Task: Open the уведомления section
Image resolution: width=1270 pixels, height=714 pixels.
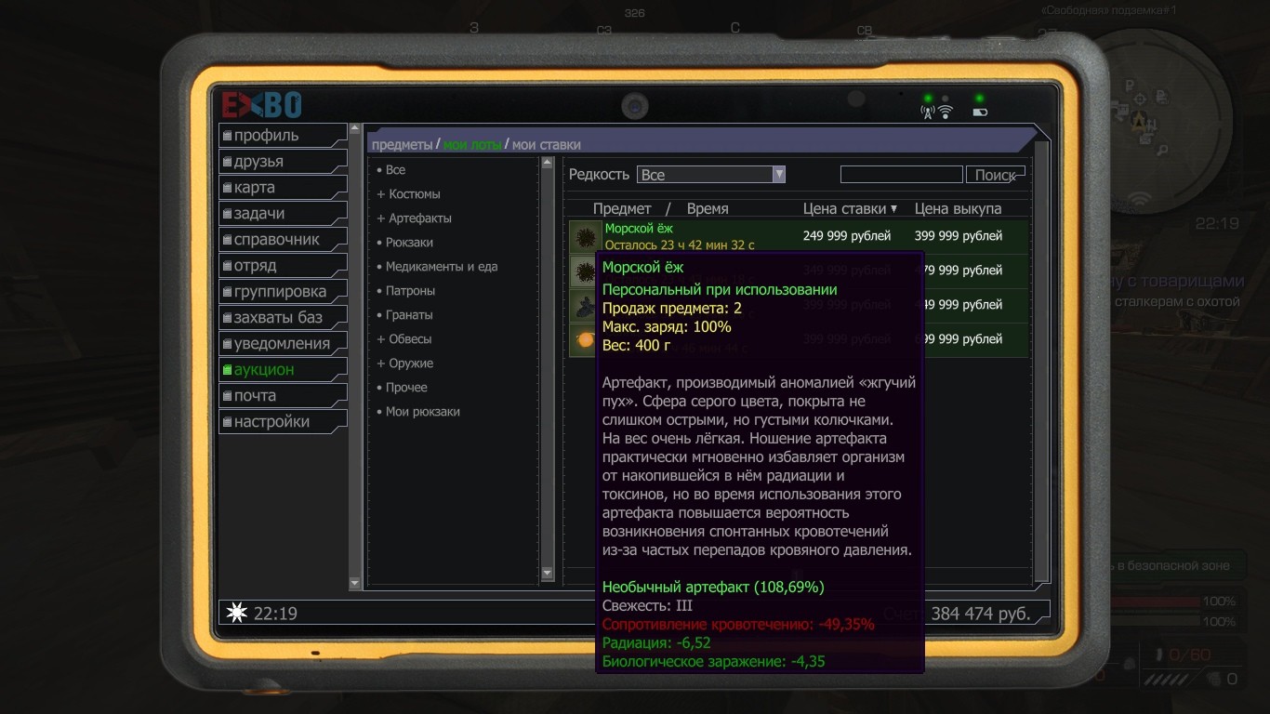Action: pos(283,344)
